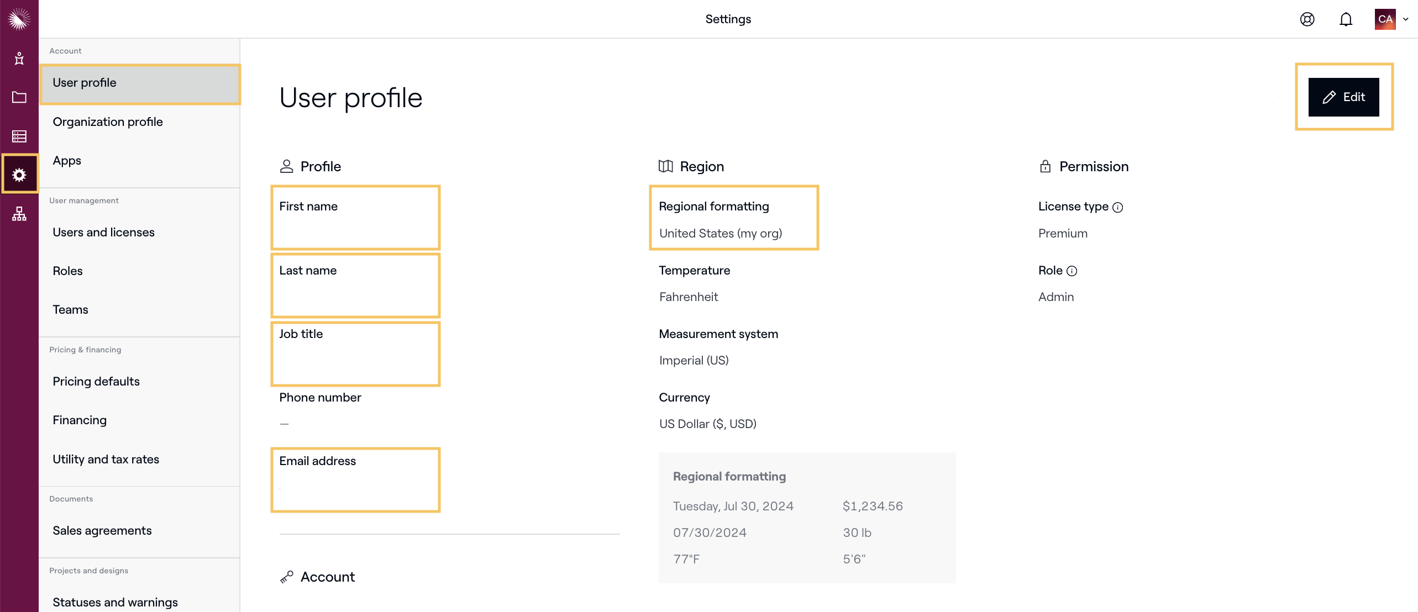Open Organization profile settings

[x=108, y=122]
